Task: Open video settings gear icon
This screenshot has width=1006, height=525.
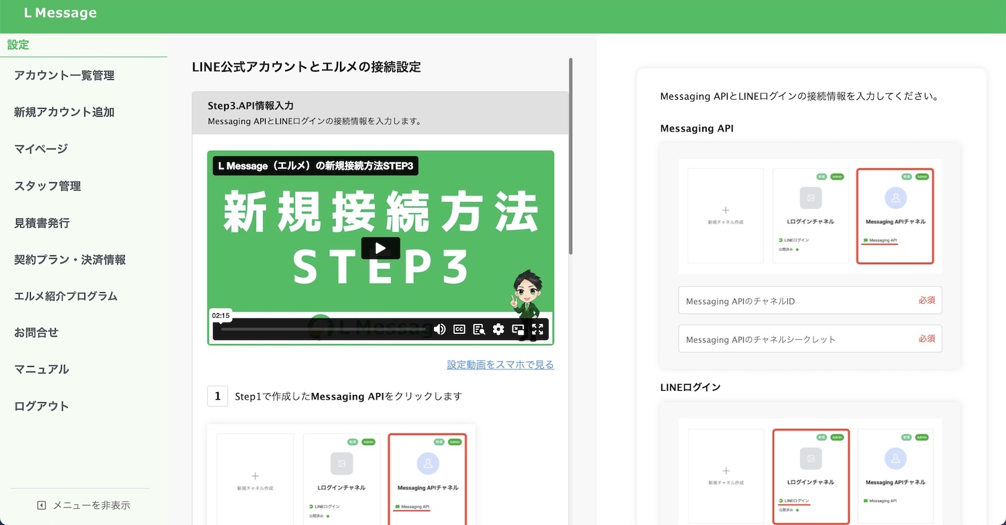Action: (x=498, y=329)
